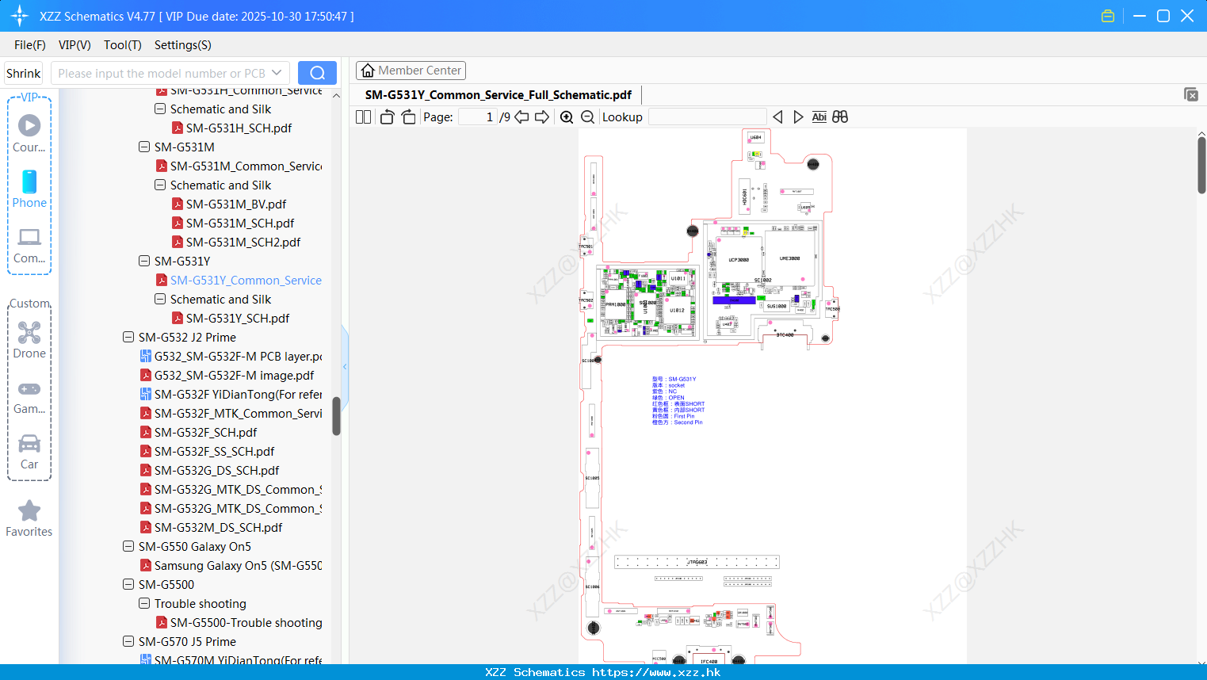
Task: Open the VIP menu
Action: tap(74, 45)
